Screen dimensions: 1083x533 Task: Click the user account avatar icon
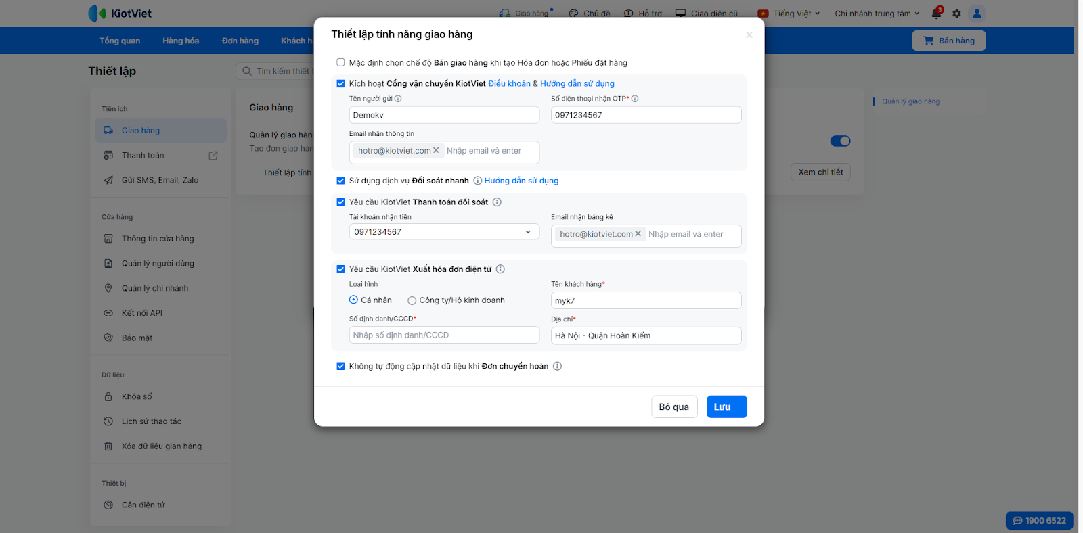click(977, 14)
